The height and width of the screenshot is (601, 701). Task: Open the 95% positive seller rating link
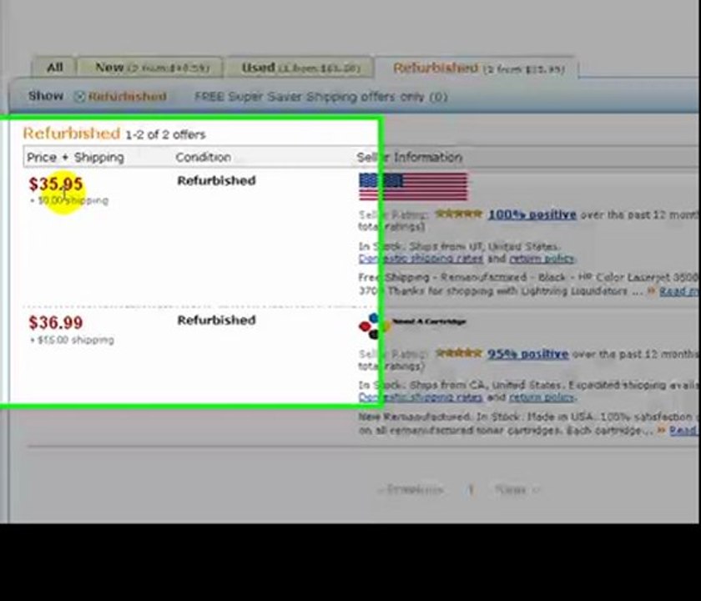pyautogui.click(x=527, y=354)
